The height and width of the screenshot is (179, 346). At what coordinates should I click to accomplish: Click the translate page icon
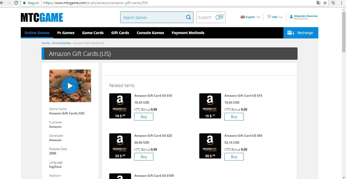(318, 3)
